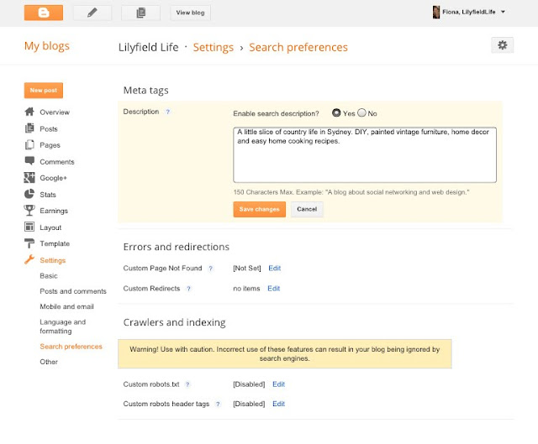Viewport: 538px width, 444px height.
Task: Click the Description help question mark
Action: [x=168, y=112]
